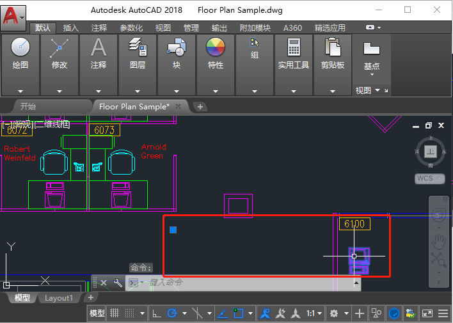The image size is (453, 323).
Task: Switch to the A360 ribbon tab
Action: click(x=292, y=28)
